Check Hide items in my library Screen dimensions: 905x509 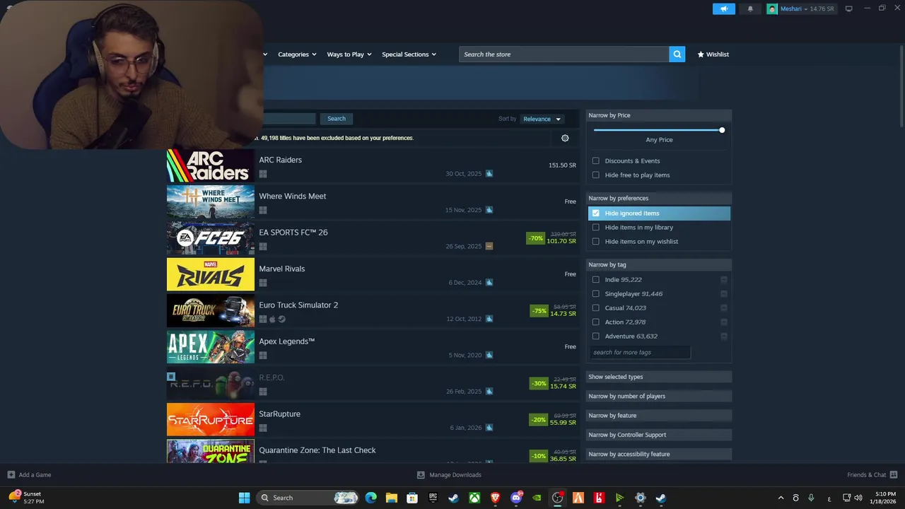click(595, 227)
